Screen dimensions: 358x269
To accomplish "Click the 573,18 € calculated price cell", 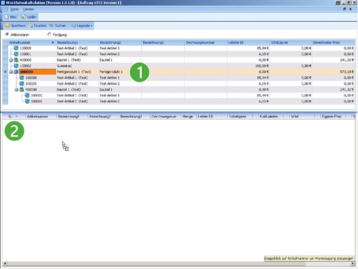I will pos(333,72).
